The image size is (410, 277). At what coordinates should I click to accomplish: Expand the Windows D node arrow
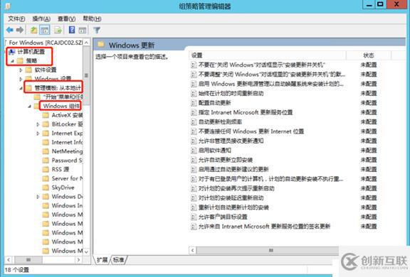click(38, 197)
